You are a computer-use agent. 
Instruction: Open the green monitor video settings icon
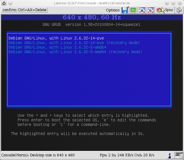(x=133, y=10)
